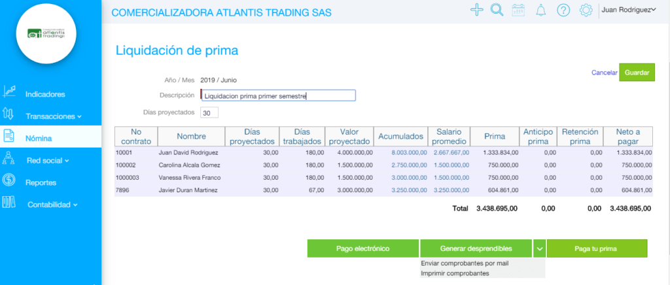
Task: Open salario promedio 3.250.000,00 for Javier
Action: click(x=451, y=190)
